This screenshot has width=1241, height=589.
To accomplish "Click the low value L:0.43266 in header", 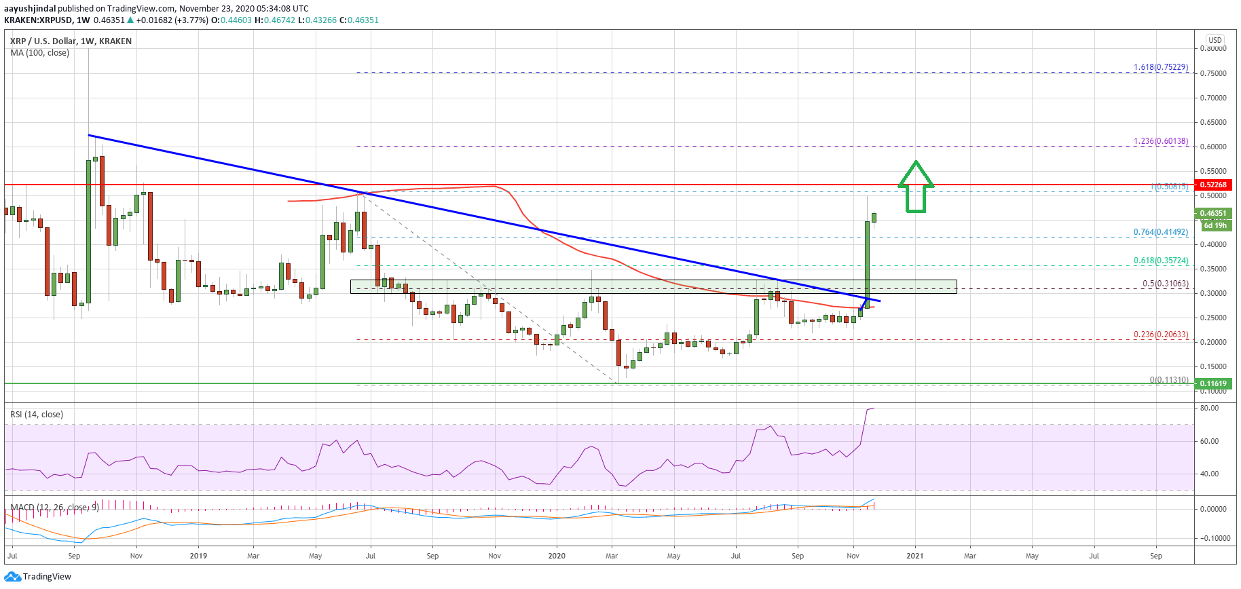I will (318, 20).
